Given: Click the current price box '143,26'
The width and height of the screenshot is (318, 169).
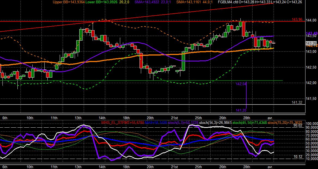Looking at the screenshot, I should click(x=311, y=43).
